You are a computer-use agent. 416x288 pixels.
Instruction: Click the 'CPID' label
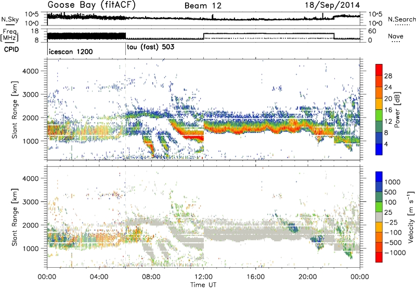(x=11, y=49)
